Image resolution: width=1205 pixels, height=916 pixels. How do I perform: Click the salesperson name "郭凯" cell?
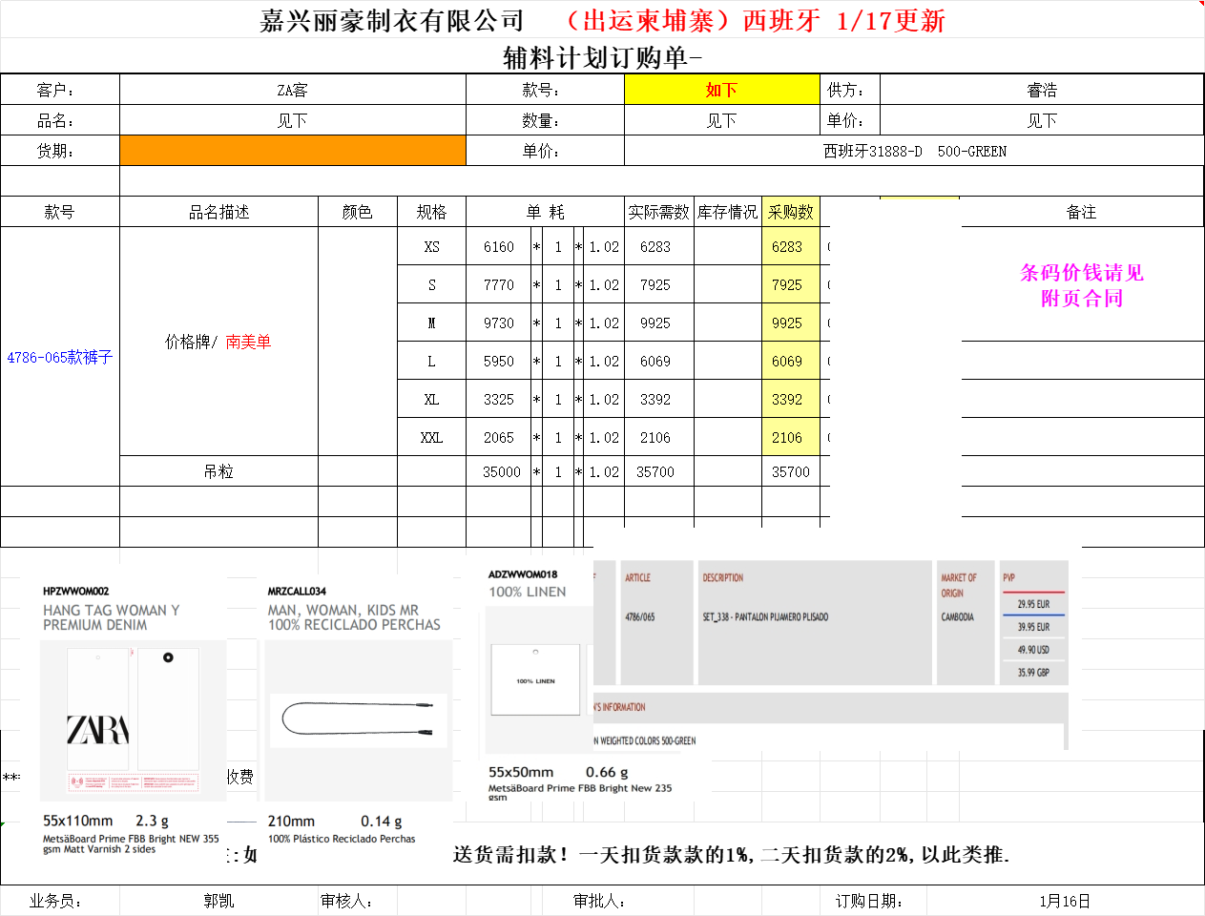pos(218,901)
